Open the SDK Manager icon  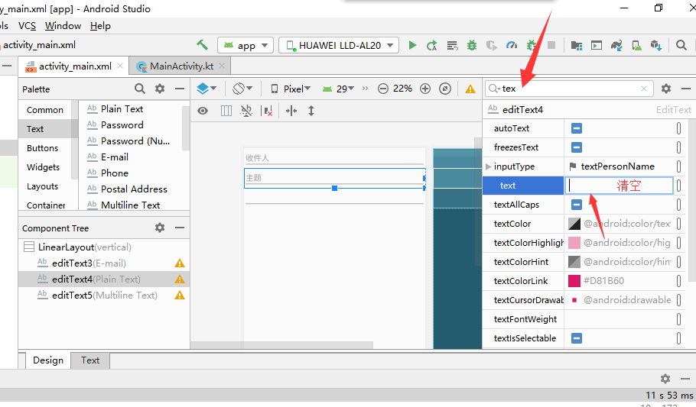[x=656, y=45]
